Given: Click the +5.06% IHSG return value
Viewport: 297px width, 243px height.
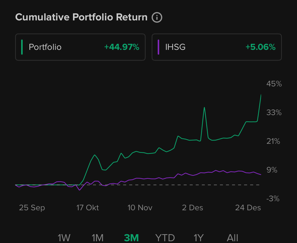Looking at the screenshot, I should point(260,47).
